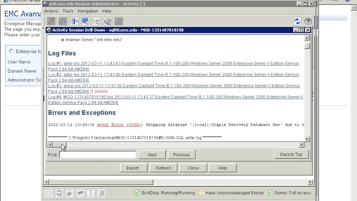The image size is (357, 201).
Task: Click "Have Unacknowledged Events" status text
Action: tap(235, 193)
